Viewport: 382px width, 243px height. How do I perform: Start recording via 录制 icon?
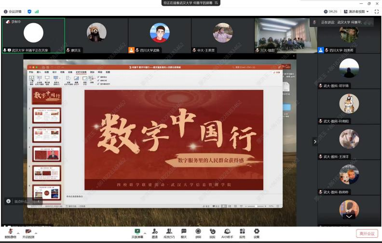click(x=198, y=233)
